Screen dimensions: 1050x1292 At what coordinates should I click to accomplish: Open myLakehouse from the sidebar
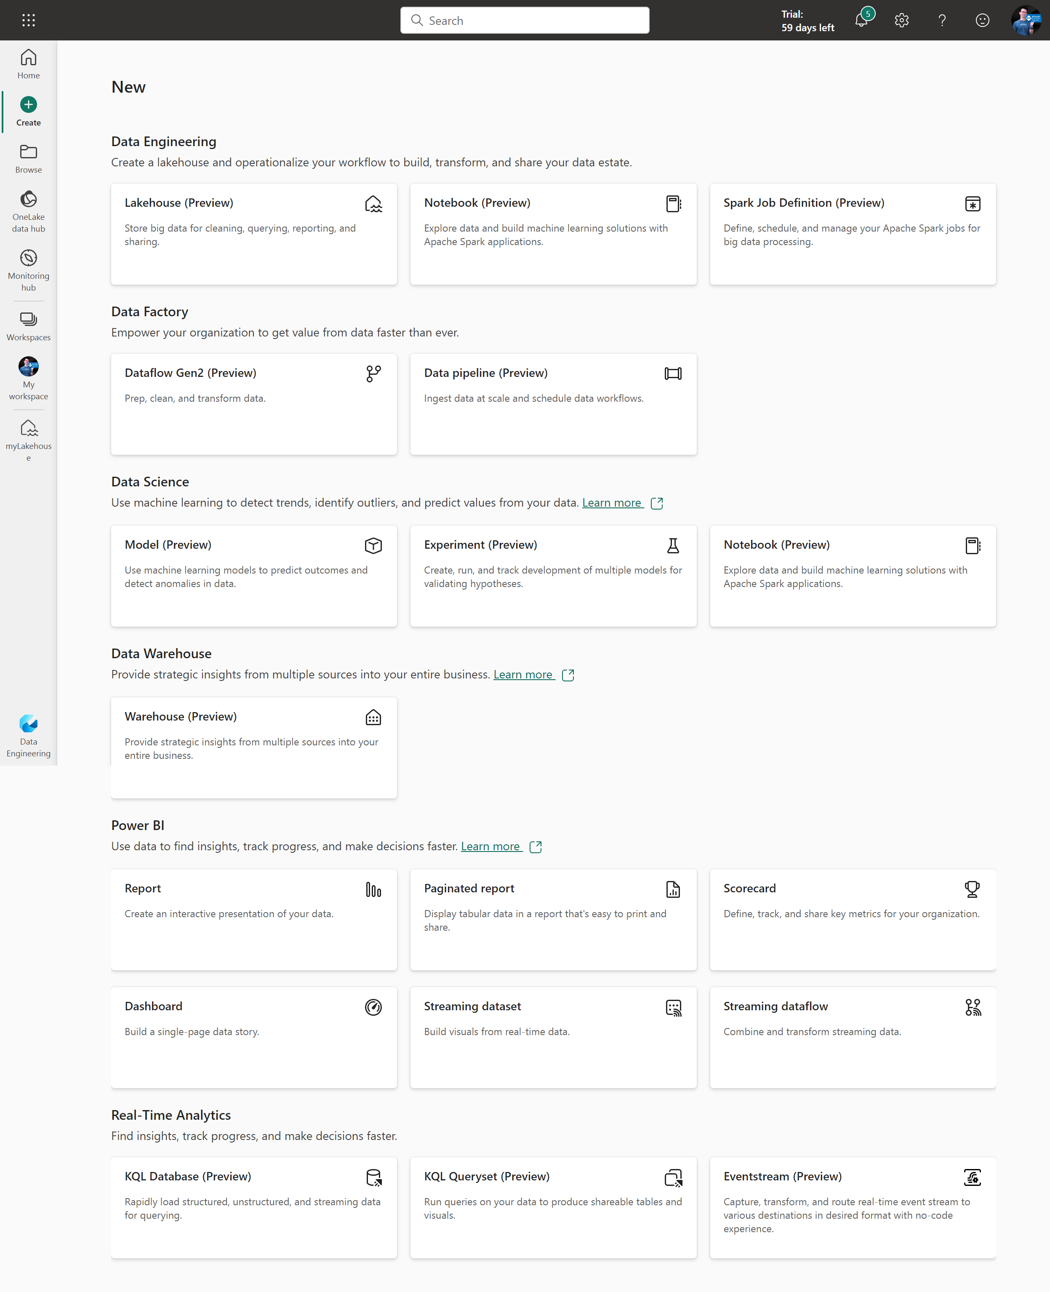coord(28,437)
